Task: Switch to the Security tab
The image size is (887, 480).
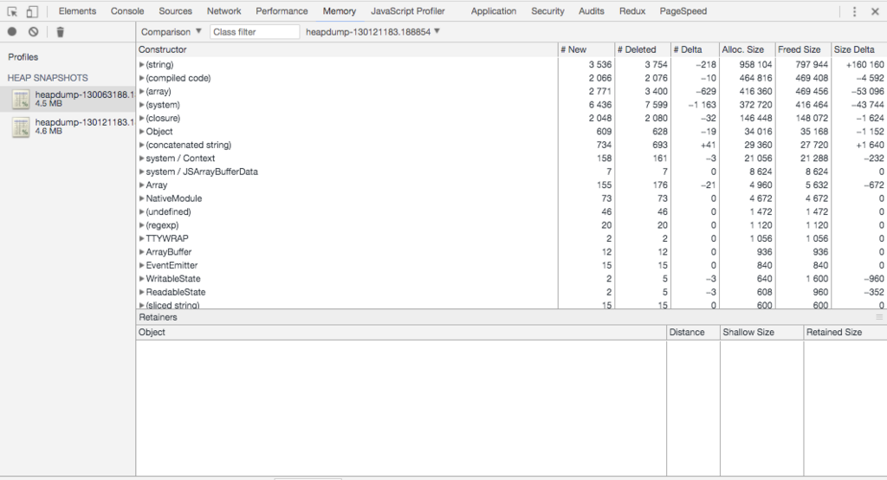Action: tap(547, 10)
